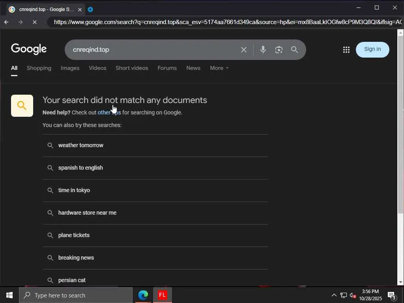Screen dimensions: 404x303
Task: Click the yellow search tip icon
Action: [x=22, y=106]
